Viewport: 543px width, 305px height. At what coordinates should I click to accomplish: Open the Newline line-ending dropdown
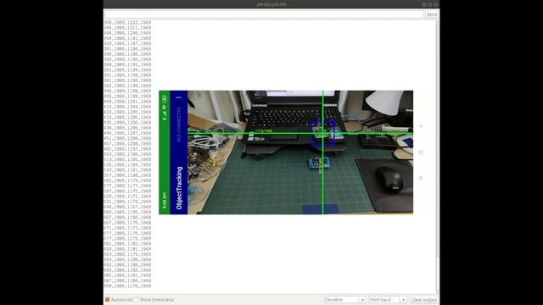point(345,299)
